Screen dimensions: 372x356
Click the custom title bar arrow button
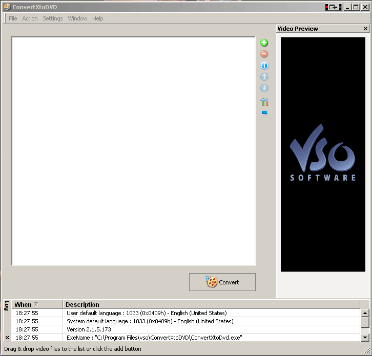click(x=334, y=7)
